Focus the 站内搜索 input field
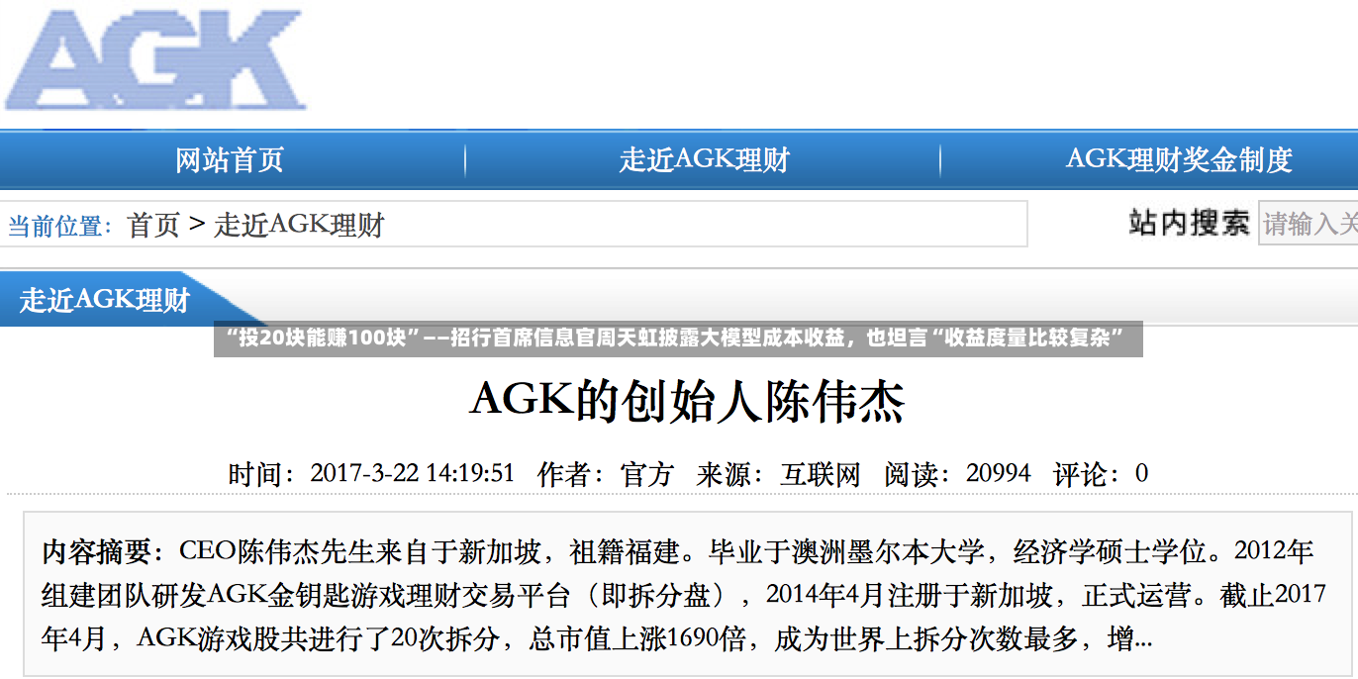Screen dimensions: 1358x679 click(1308, 224)
